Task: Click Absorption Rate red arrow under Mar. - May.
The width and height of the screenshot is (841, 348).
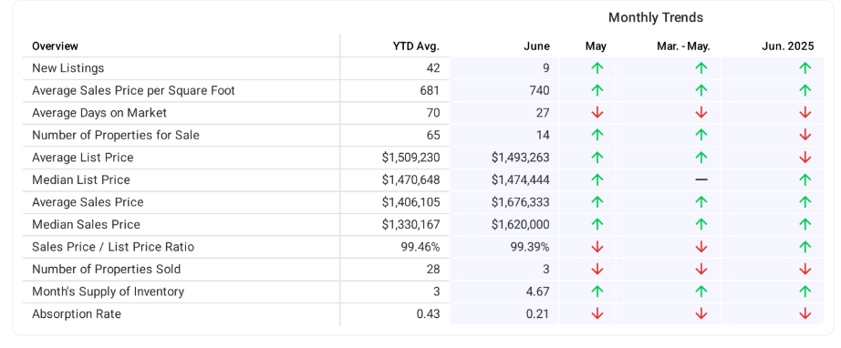Action: pos(701,314)
